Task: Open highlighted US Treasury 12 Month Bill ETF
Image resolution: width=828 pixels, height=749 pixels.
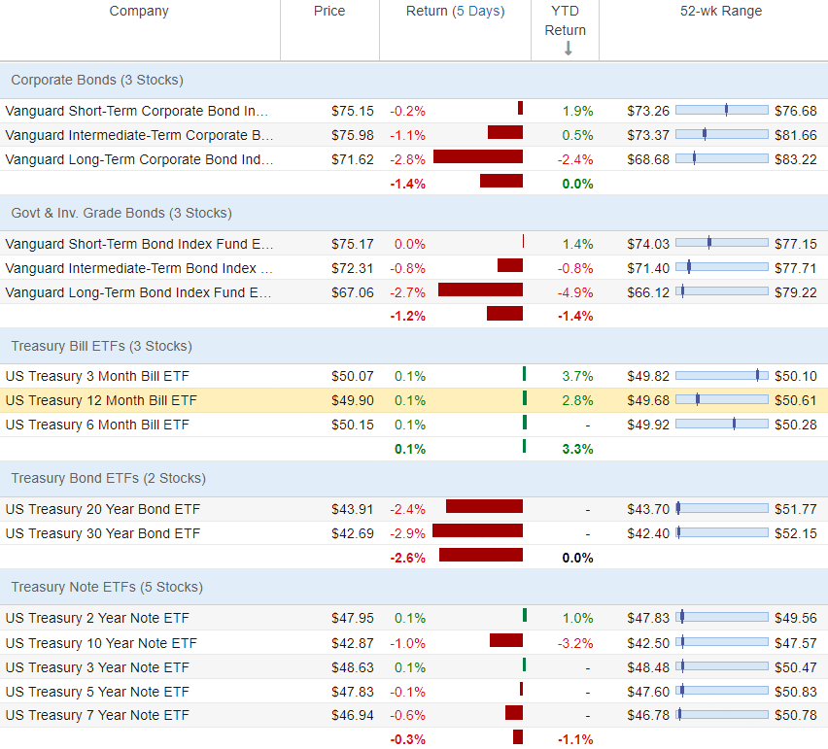Action: (x=101, y=400)
